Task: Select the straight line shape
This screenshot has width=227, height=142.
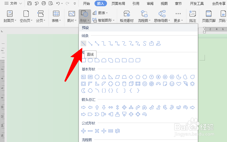Action: (83, 43)
